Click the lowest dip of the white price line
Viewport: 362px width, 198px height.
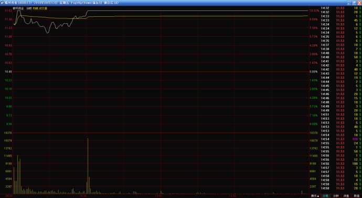tap(48, 33)
